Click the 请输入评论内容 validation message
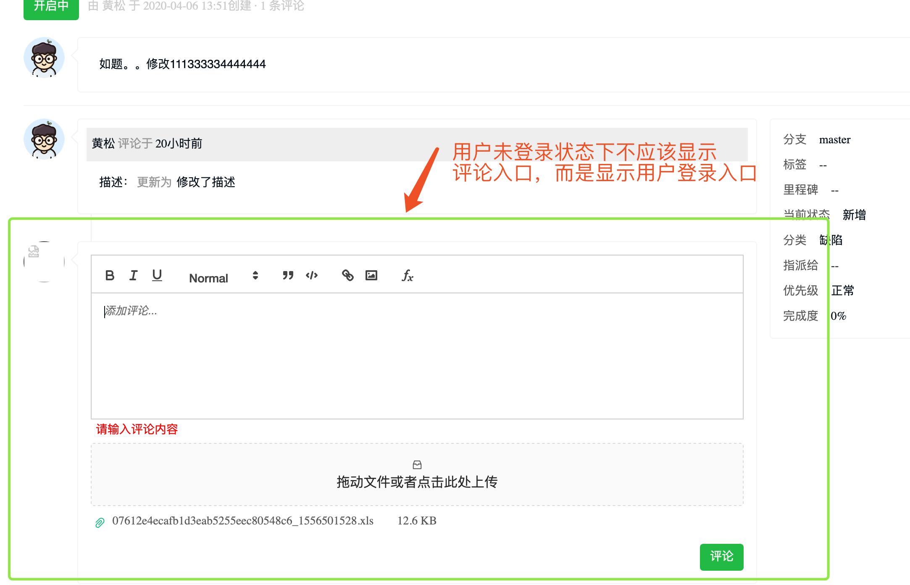910x585 pixels. pyautogui.click(x=137, y=429)
